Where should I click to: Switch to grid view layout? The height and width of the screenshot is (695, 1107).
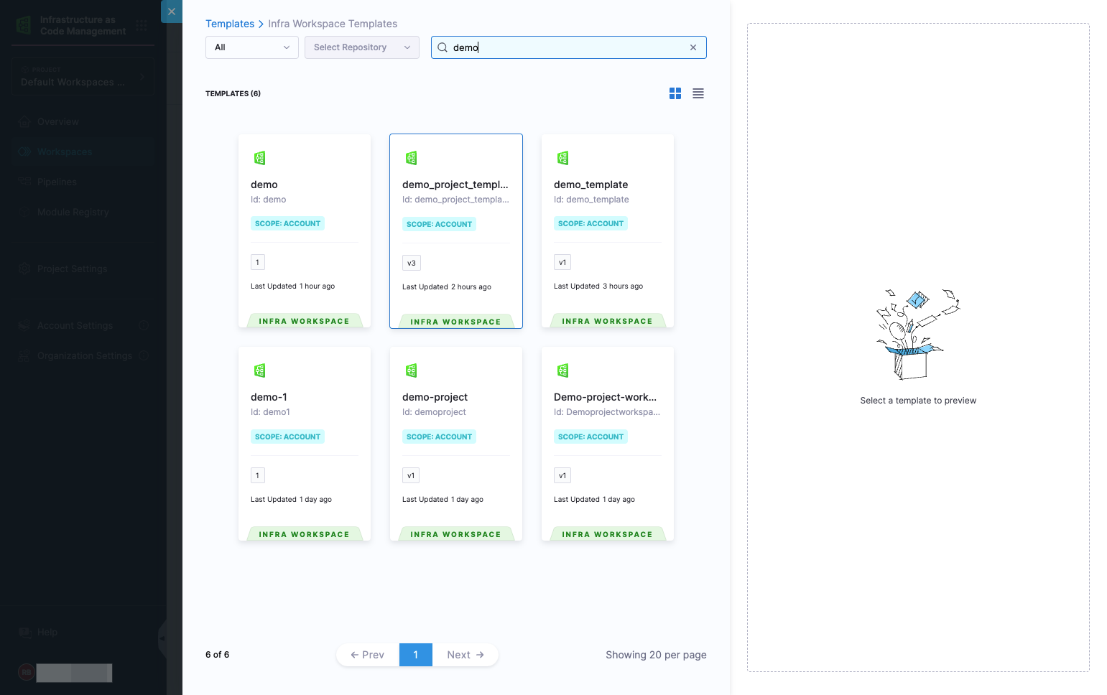click(675, 93)
